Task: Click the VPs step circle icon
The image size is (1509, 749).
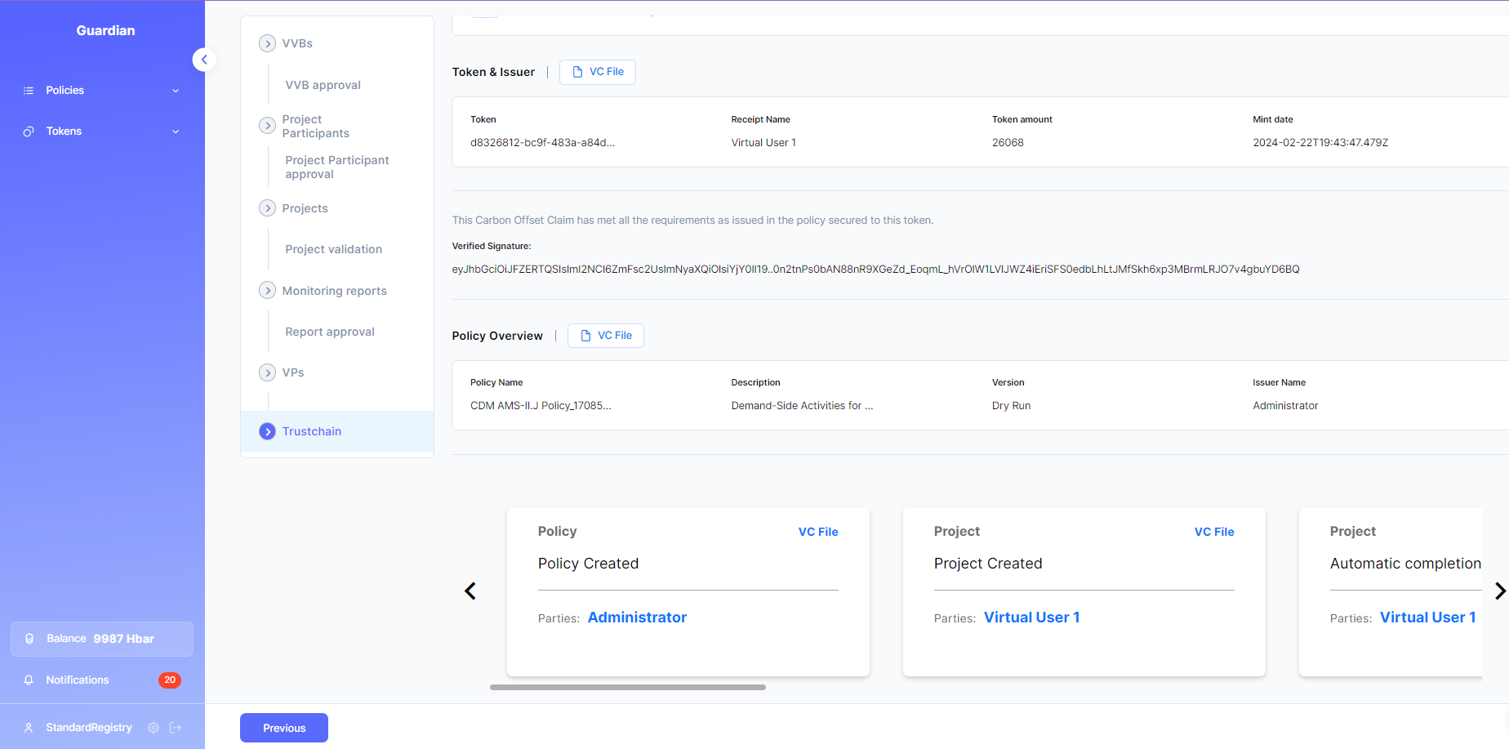Action: (x=267, y=372)
